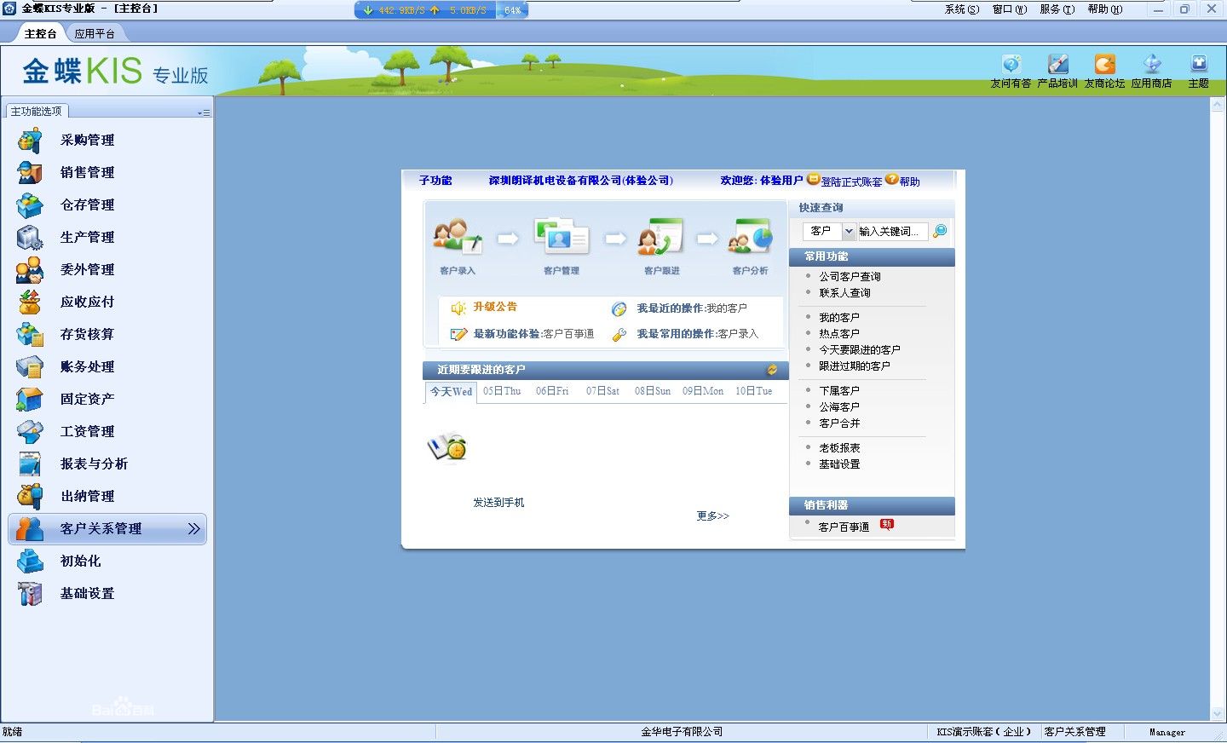Open the 委外管理 module icon

tap(30, 269)
